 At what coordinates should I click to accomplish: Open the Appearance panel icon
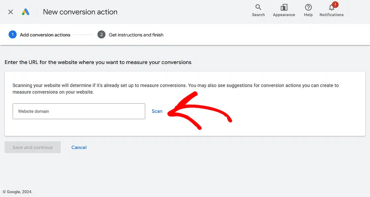284,7
